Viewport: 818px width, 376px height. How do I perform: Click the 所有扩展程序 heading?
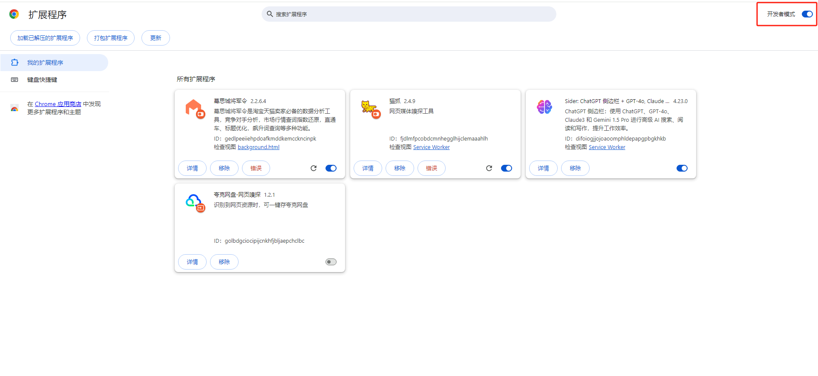(x=196, y=79)
